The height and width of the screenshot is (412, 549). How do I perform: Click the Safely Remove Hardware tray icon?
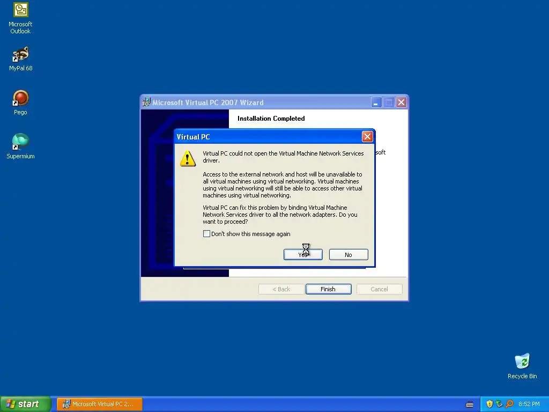(499, 404)
